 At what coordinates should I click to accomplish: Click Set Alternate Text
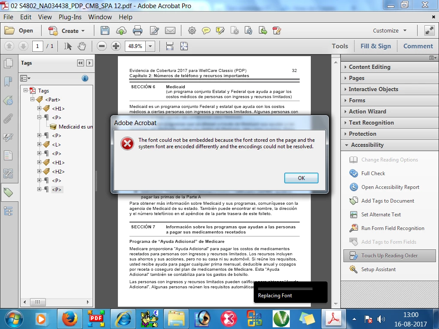coord(381,215)
